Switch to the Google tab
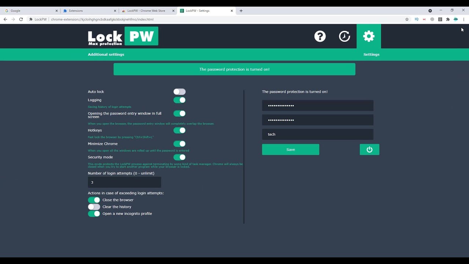The image size is (469, 264). coord(30,11)
